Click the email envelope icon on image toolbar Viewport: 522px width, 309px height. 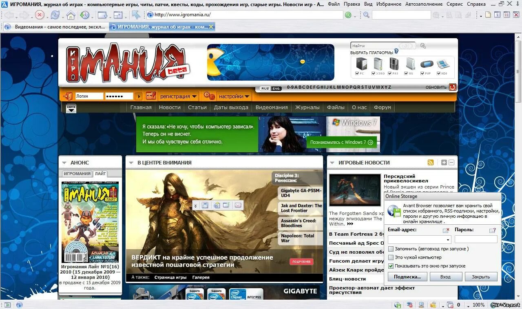tap(238, 205)
